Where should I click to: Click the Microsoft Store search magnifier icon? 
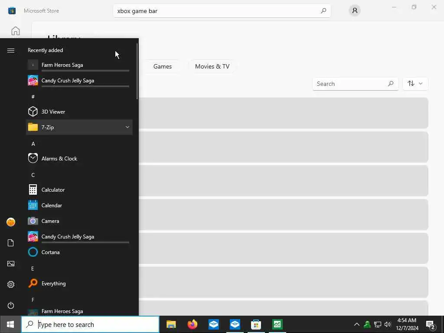point(323,11)
